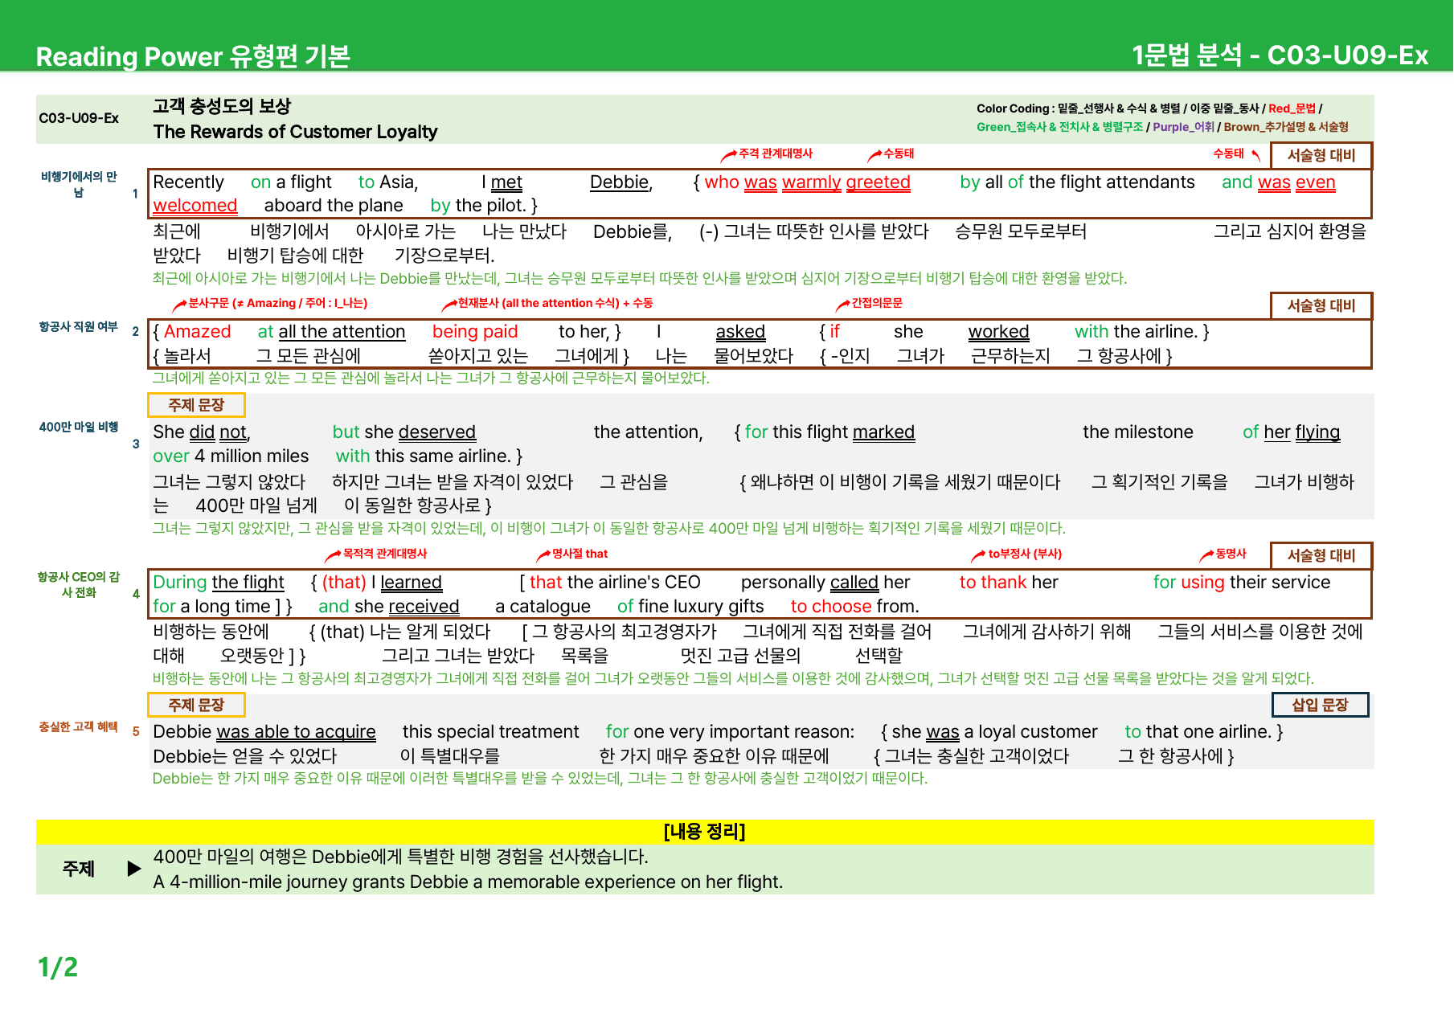This screenshot has width=1454, height=1027.
Task: Click the green phrase 'During the flight'
Action: (x=219, y=583)
